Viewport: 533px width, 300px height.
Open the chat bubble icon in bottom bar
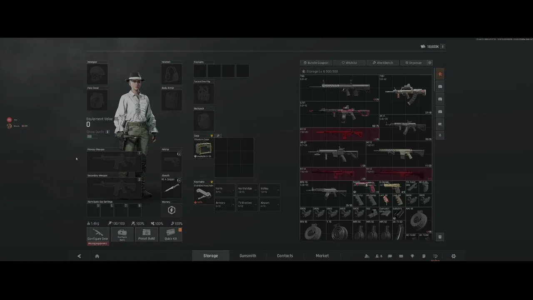pos(390,256)
